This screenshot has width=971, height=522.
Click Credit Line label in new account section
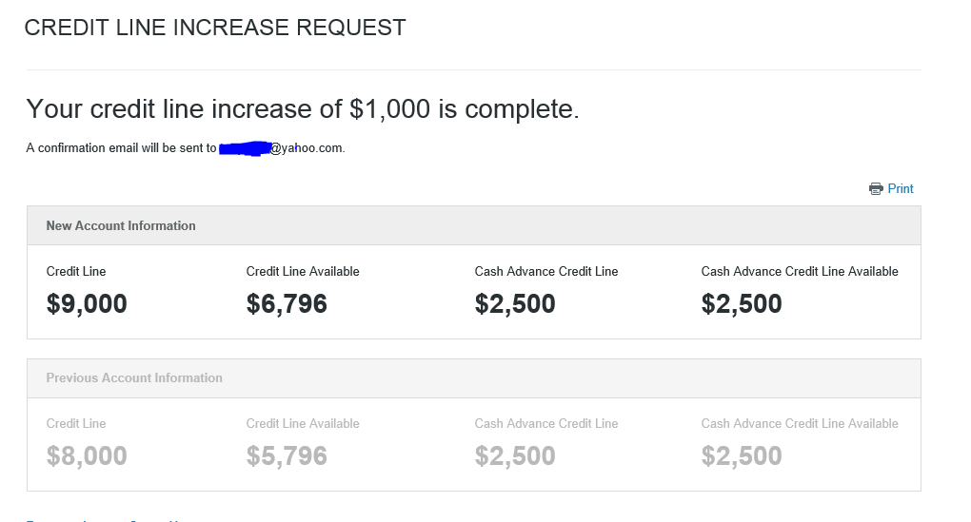pos(76,271)
